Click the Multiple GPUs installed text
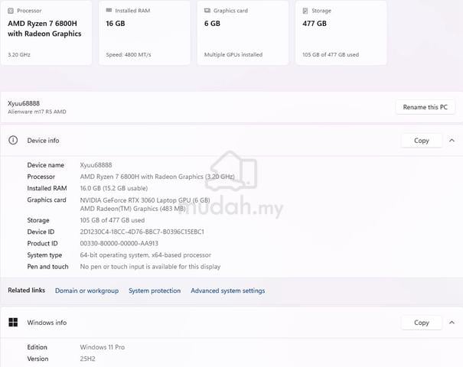 (x=233, y=54)
